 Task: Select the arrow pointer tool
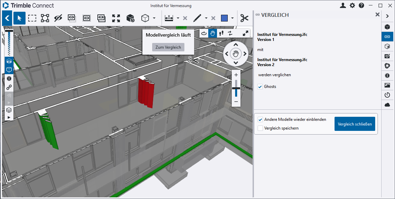(x=19, y=18)
